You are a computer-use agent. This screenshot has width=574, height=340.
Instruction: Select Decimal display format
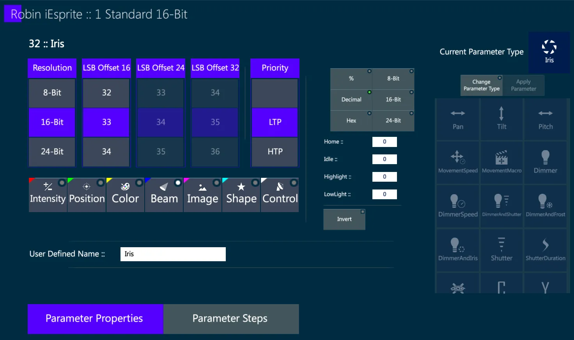pyautogui.click(x=351, y=100)
